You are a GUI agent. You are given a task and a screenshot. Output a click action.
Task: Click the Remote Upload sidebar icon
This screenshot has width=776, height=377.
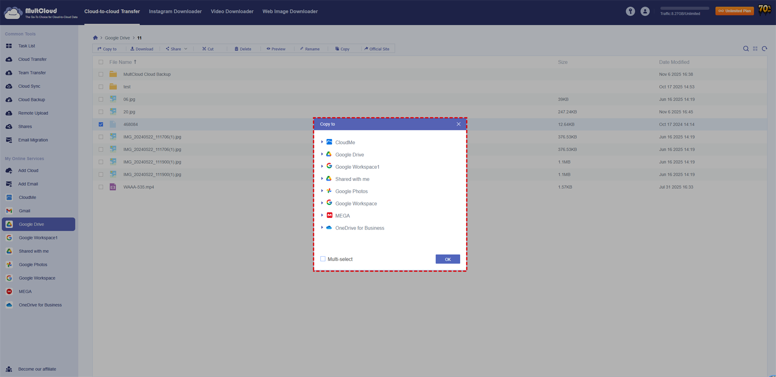9,113
